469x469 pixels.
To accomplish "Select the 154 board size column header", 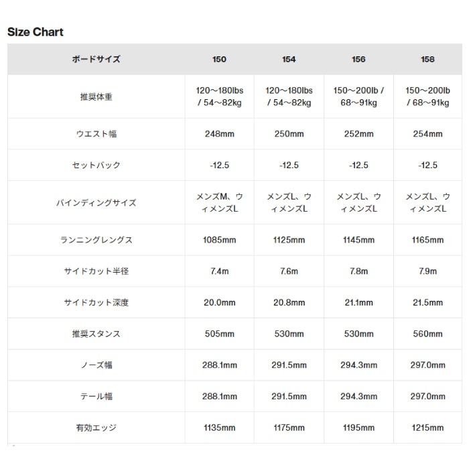I will coord(289,60).
